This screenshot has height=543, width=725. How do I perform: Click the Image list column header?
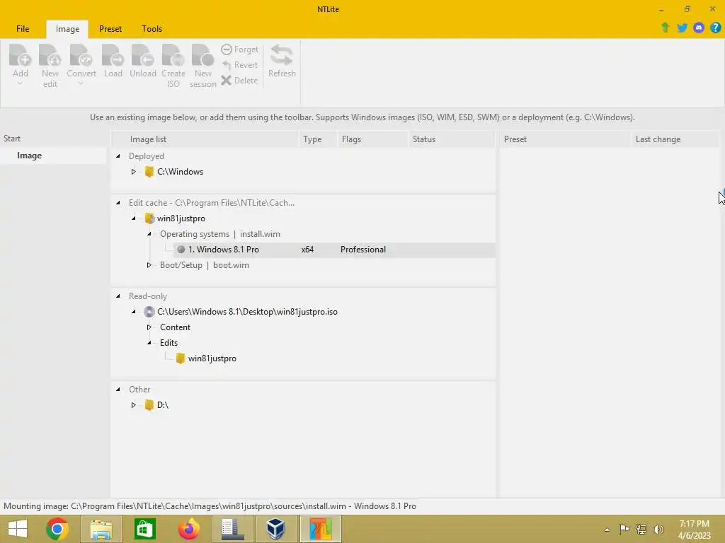(206, 139)
